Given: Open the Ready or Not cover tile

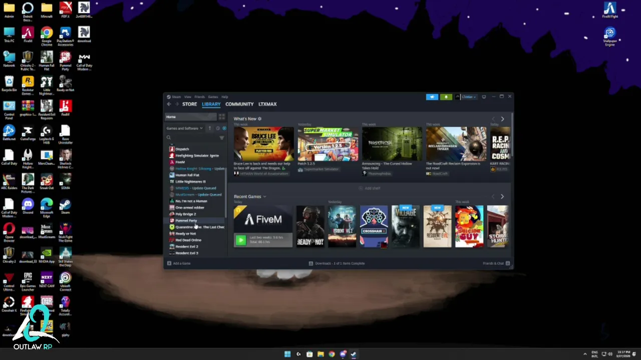Looking at the screenshot, I should pos(310,226).
